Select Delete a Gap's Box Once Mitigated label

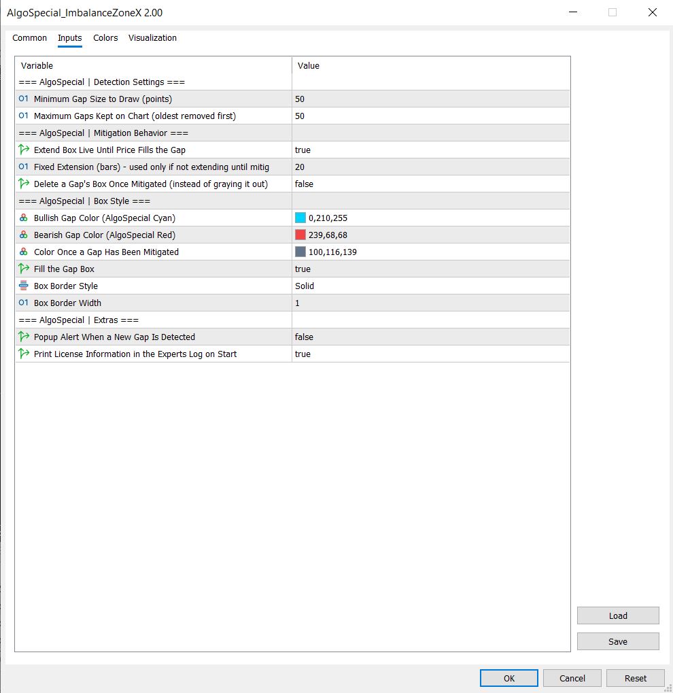151,184
